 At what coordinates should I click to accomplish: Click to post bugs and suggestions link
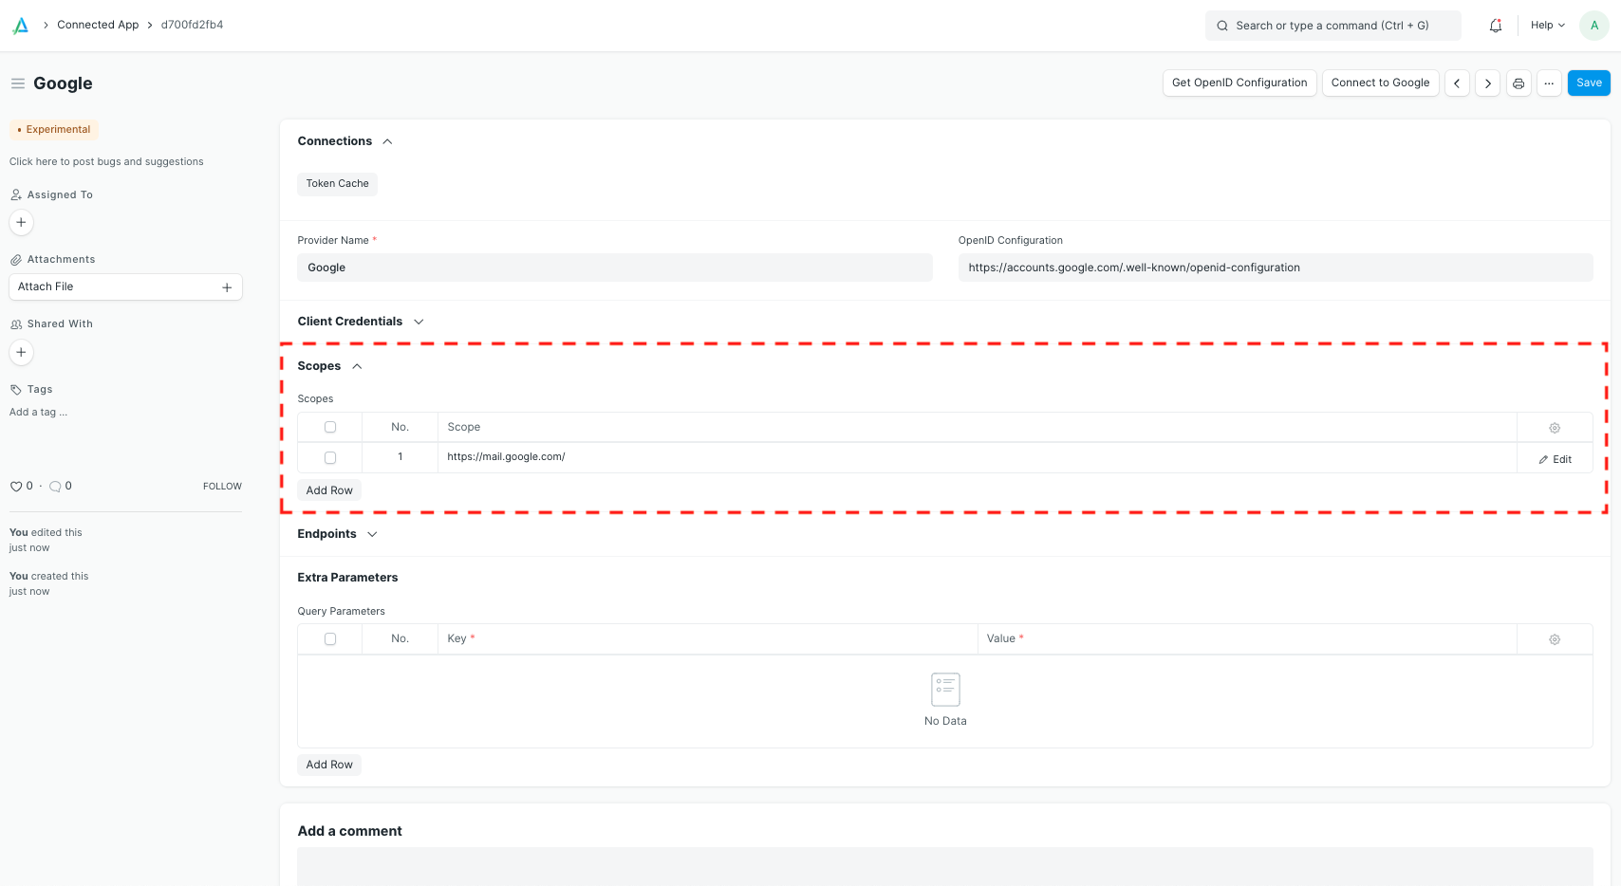click(x=106, y=162)
